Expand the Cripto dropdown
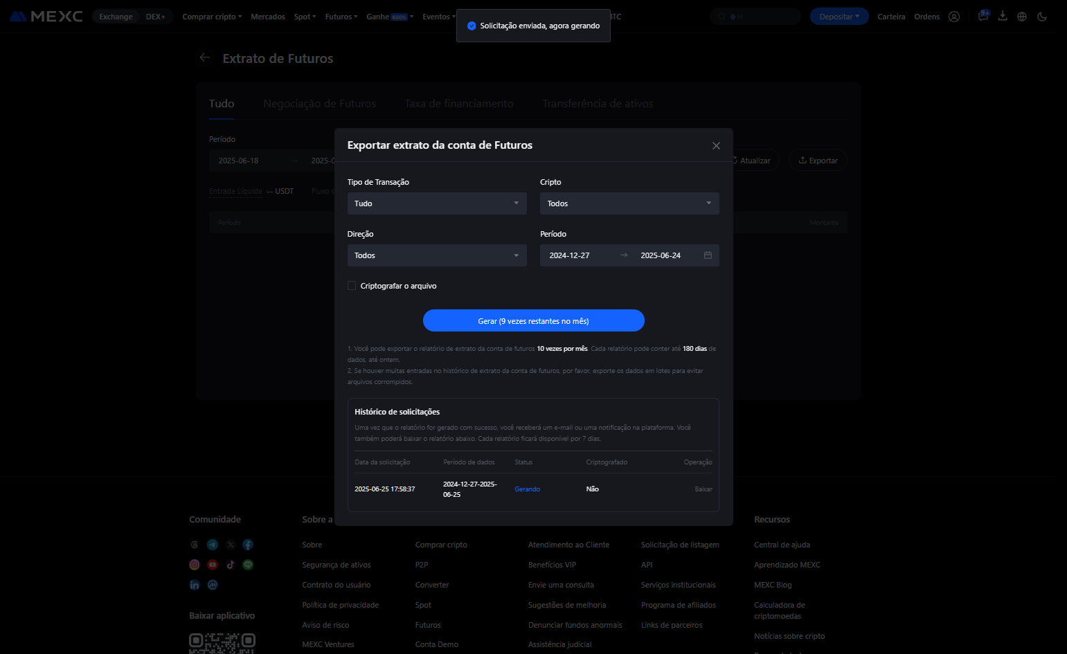The width and height of the screenshot is (1067, 654). [x=629, y=203]
